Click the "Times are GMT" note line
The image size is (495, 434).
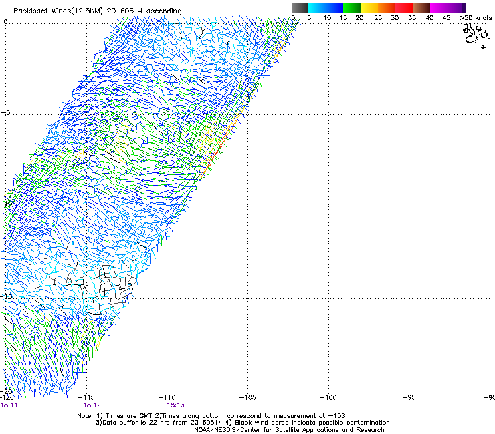click(x=211, y=416)
